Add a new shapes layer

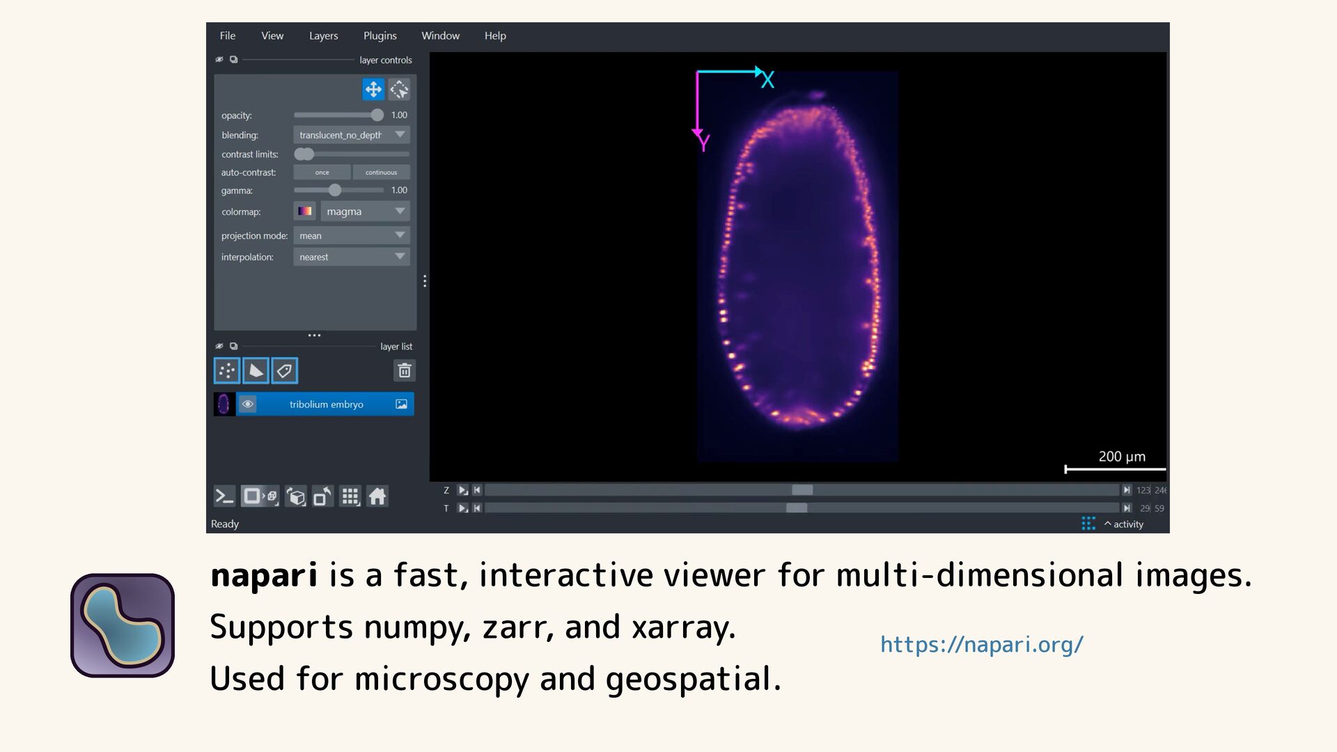[x=256, y=370]
